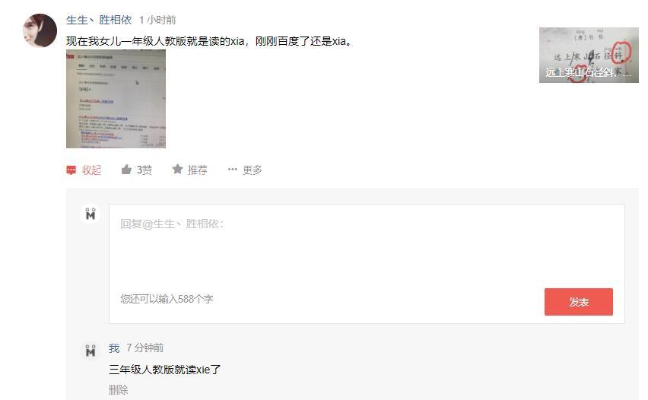Click the avatar beside the reply box

tap(90, 214)
